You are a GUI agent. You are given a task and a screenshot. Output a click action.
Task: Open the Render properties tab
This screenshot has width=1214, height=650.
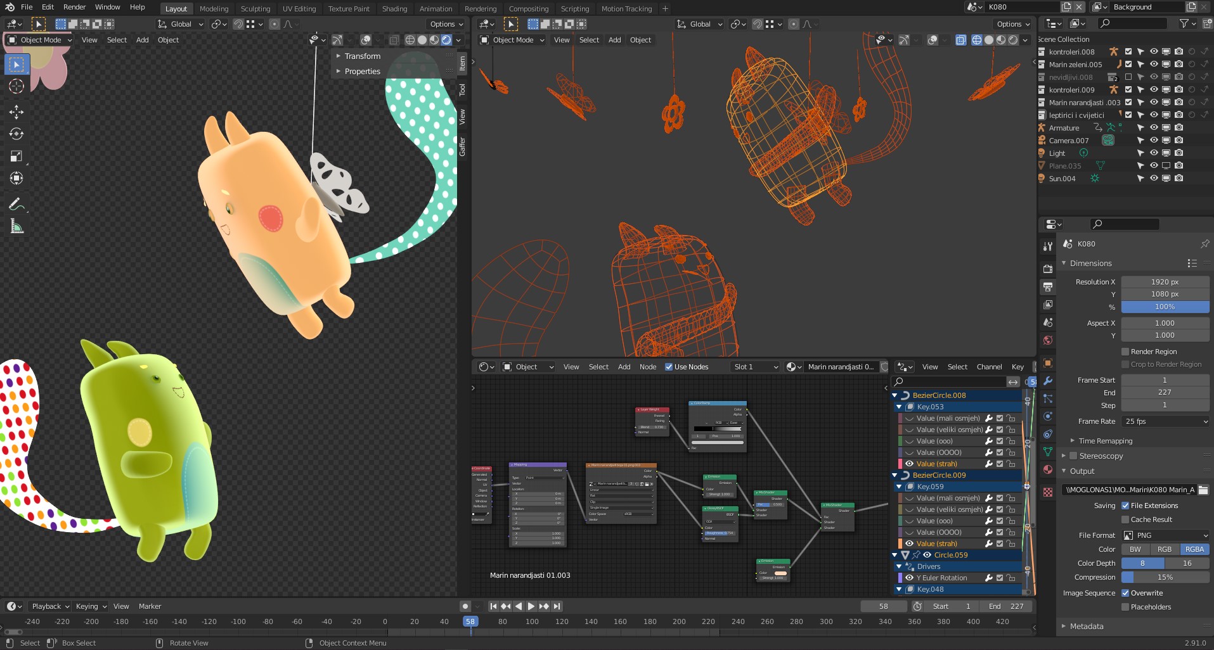(1048, 269)
